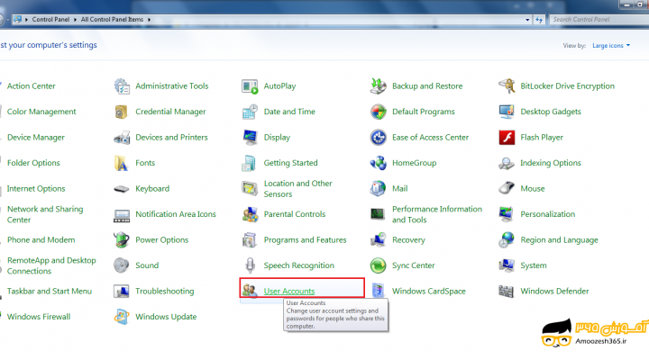Open the Flash Player icon
The width and height of the screenshot is (649, 360).
pyautogui.click(x=507, y=137)
